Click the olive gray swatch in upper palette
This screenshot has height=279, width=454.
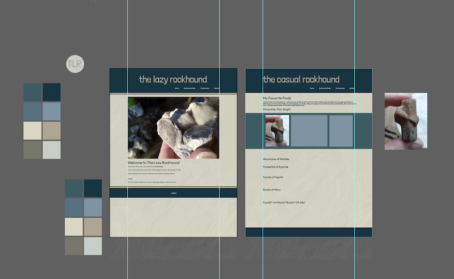32,149
